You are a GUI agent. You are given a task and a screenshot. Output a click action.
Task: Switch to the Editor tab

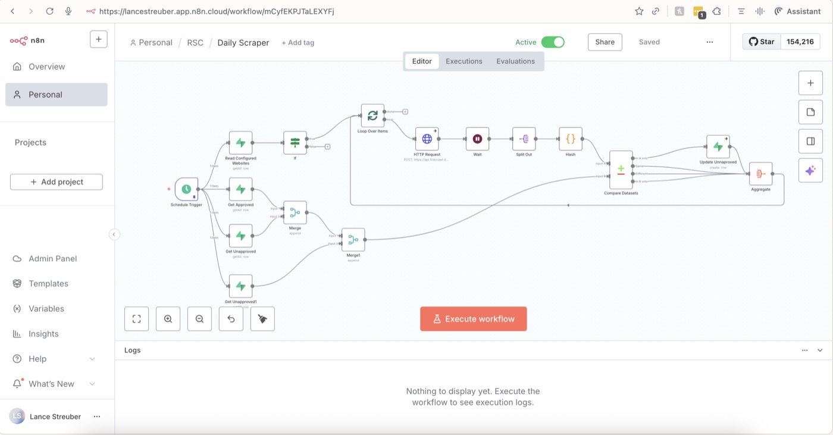pos(422,61)
